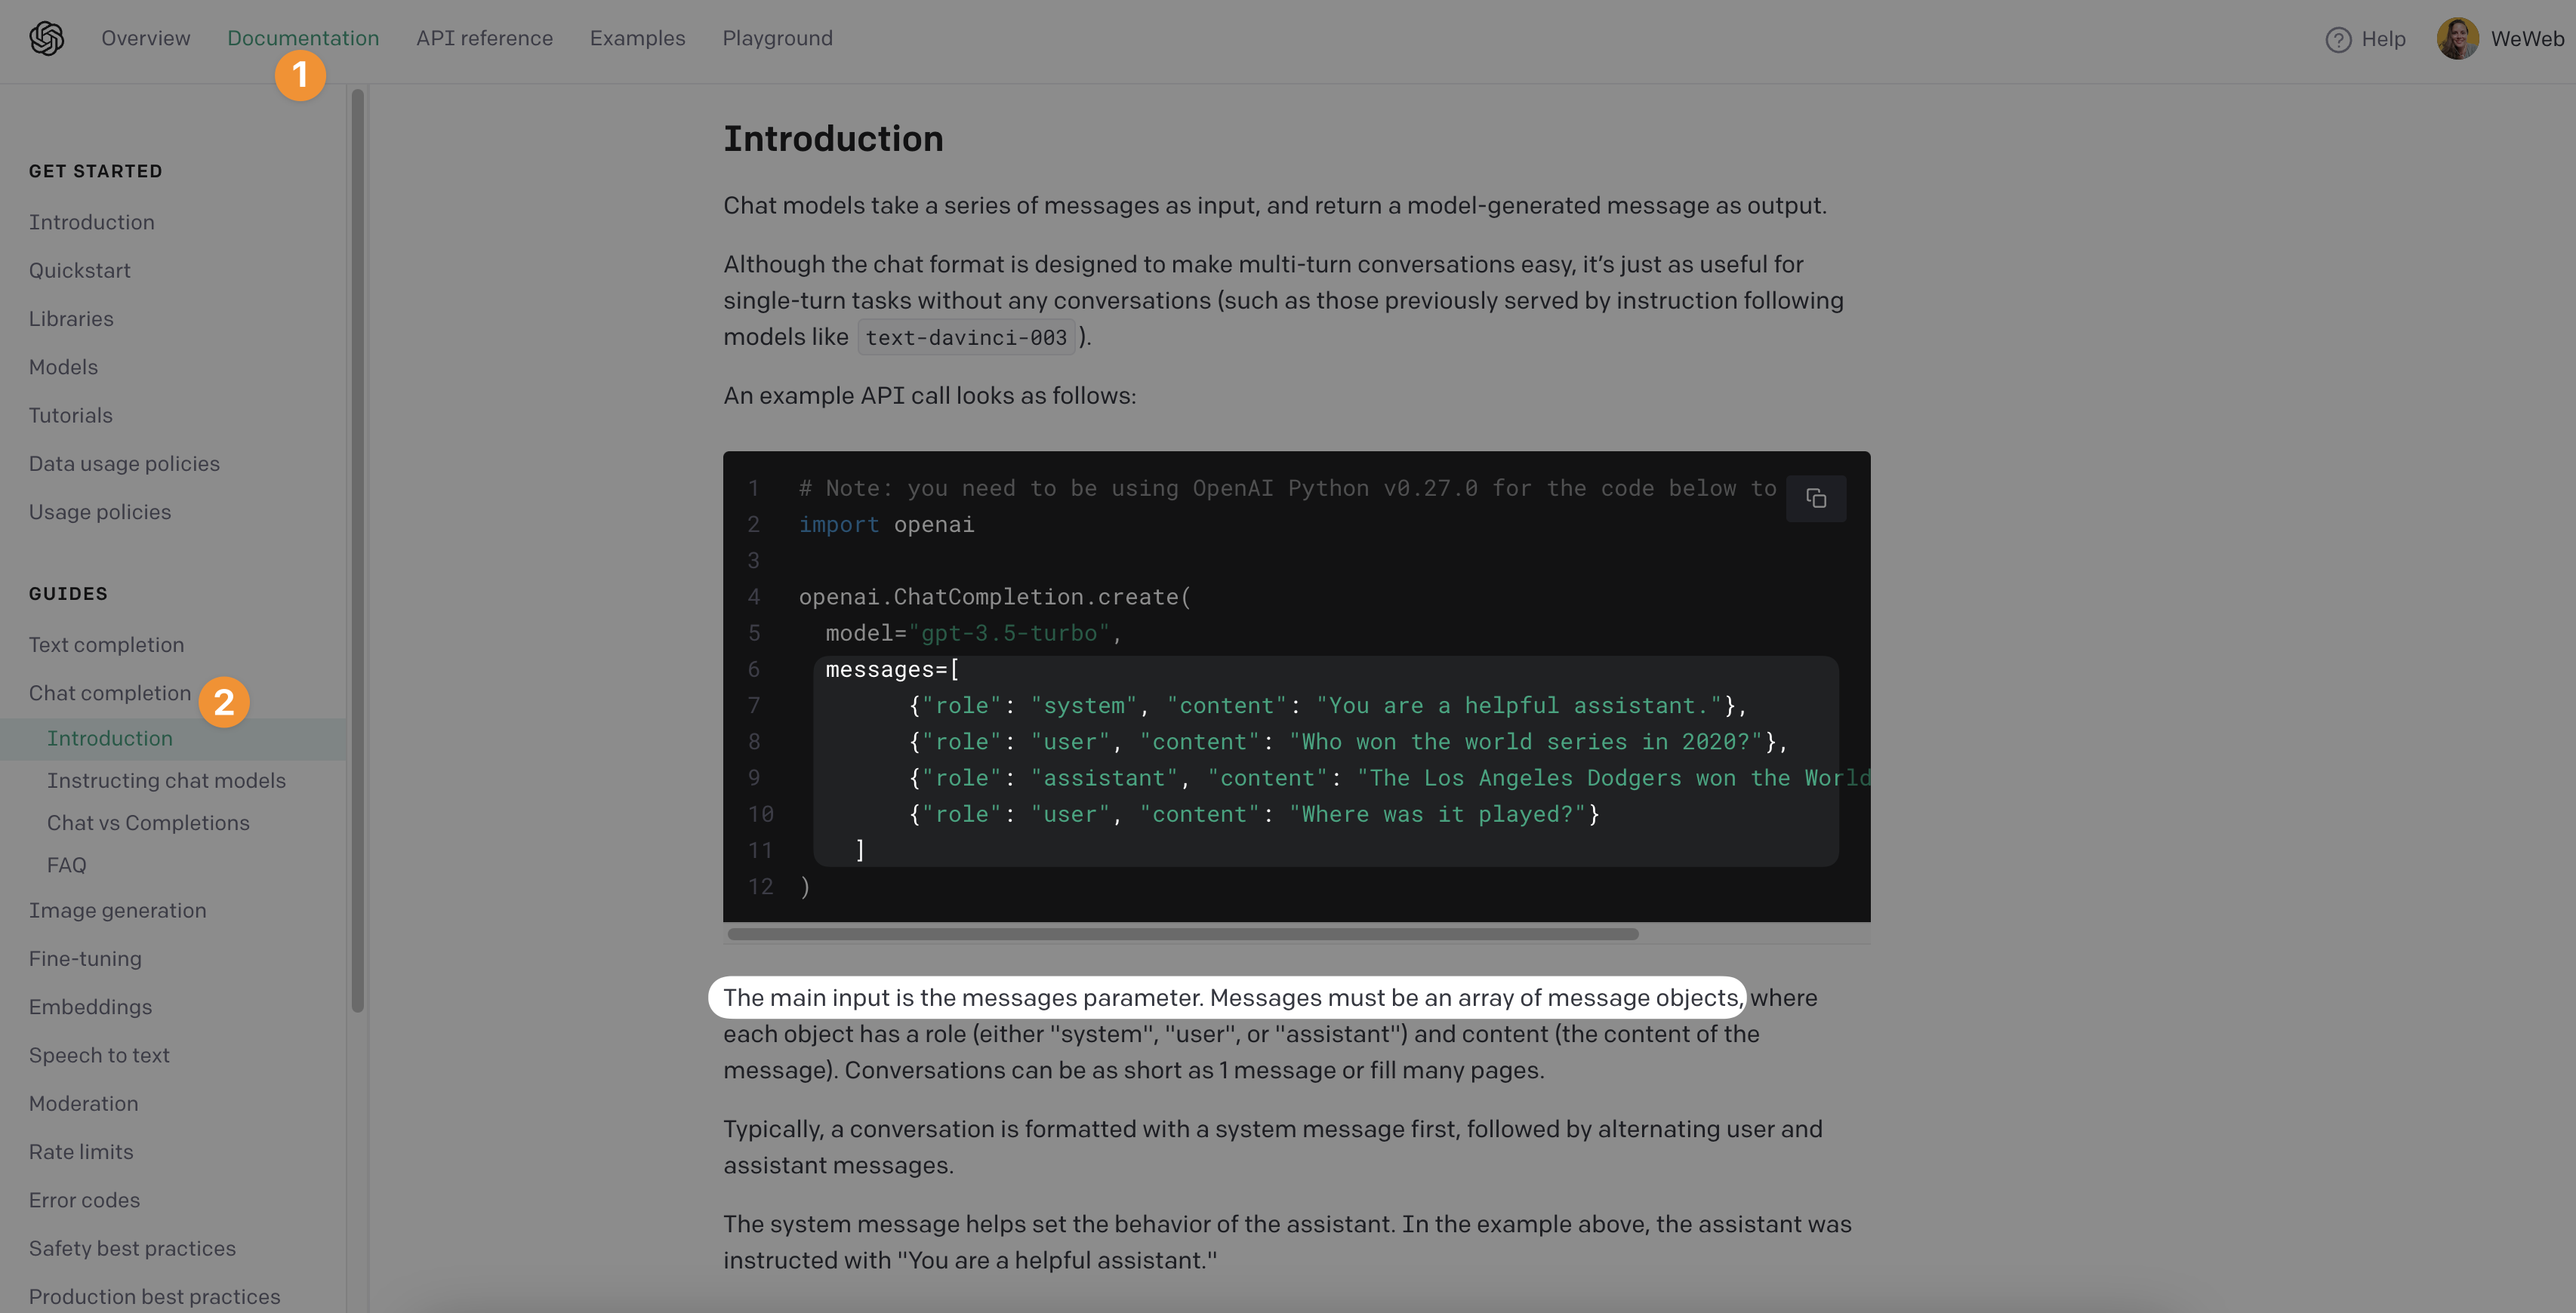Viewport: 2576px width, 1313px height.
Task: Click orange badge 1 above Documentation
Action: coord(301,75)
